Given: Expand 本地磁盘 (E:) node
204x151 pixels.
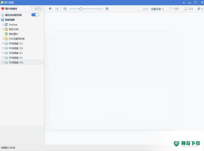Looking at the screenshot, I should coord(3,53).
